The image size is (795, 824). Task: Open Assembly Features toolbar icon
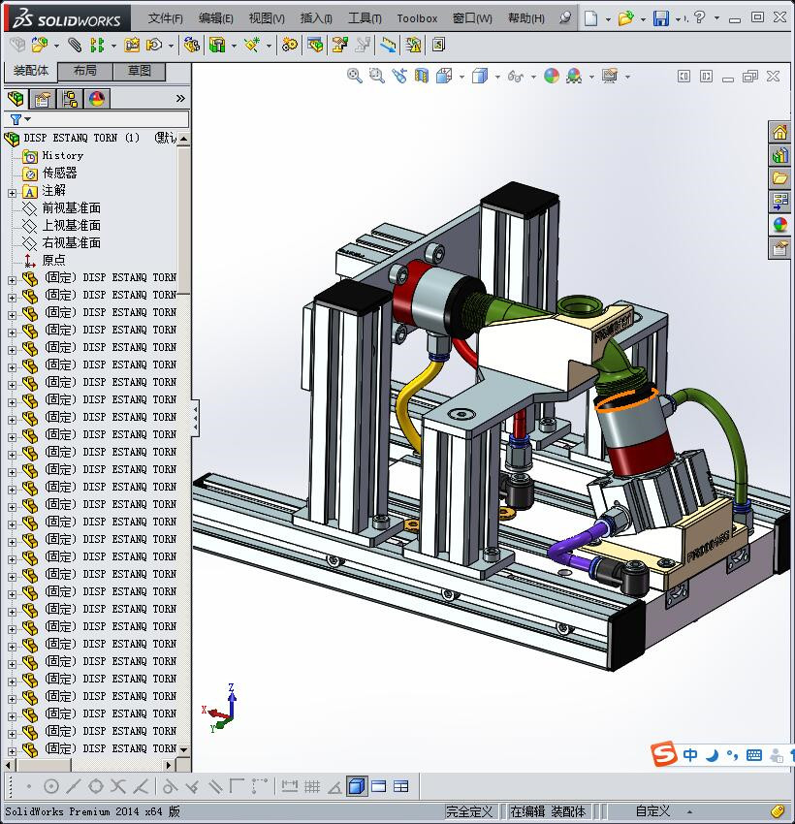click(217, 46)
